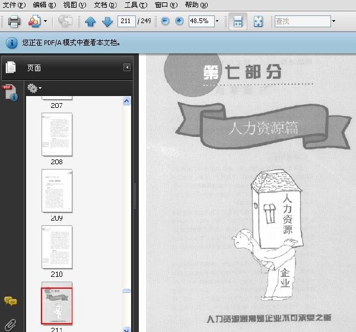Collapse the pages panel with arrow button
356x332 pixels.
[x=127, y=68]
